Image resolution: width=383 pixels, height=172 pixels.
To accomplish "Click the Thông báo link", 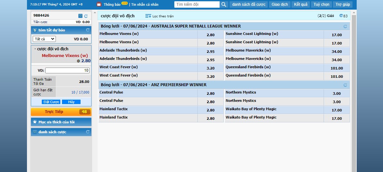I will (112, 4).
